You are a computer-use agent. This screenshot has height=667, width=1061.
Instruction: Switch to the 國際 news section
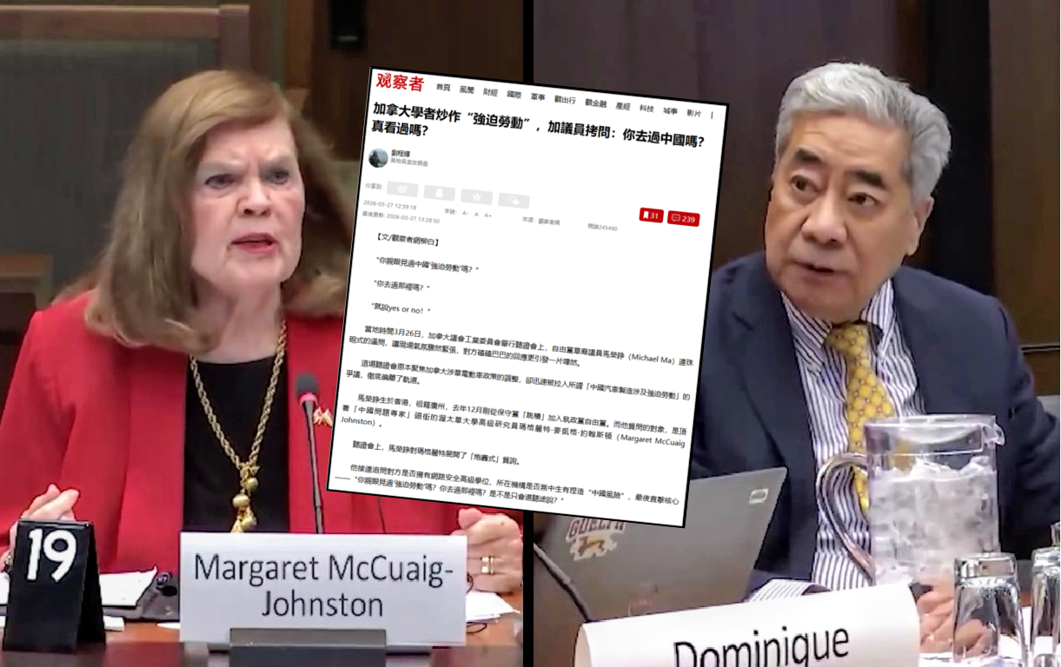pos(514,95)
